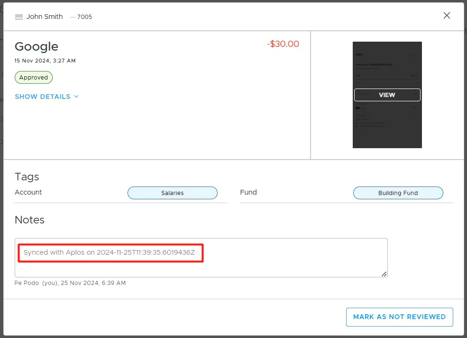Click the note author line Pe Podo (you)
This screenshot has height=338, width=467.
click(x=70, y=283)
